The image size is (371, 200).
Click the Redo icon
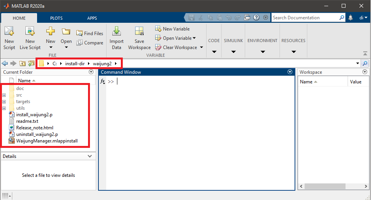tap(237, 17)
